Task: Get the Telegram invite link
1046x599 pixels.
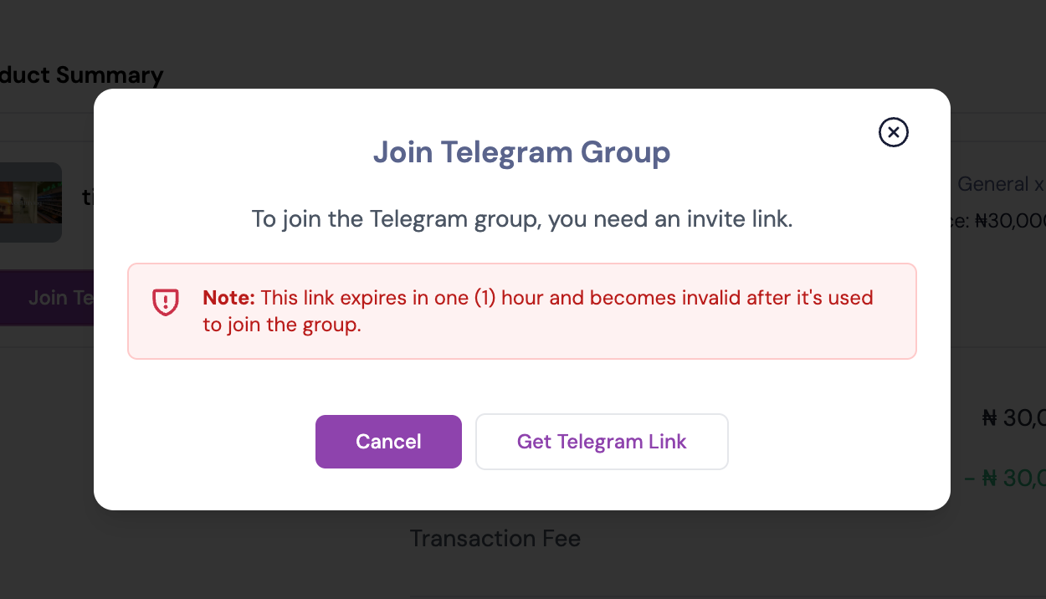Action: click(x=602, y=442)
